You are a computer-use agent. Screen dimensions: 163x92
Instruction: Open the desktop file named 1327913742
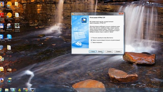point(9,71)
